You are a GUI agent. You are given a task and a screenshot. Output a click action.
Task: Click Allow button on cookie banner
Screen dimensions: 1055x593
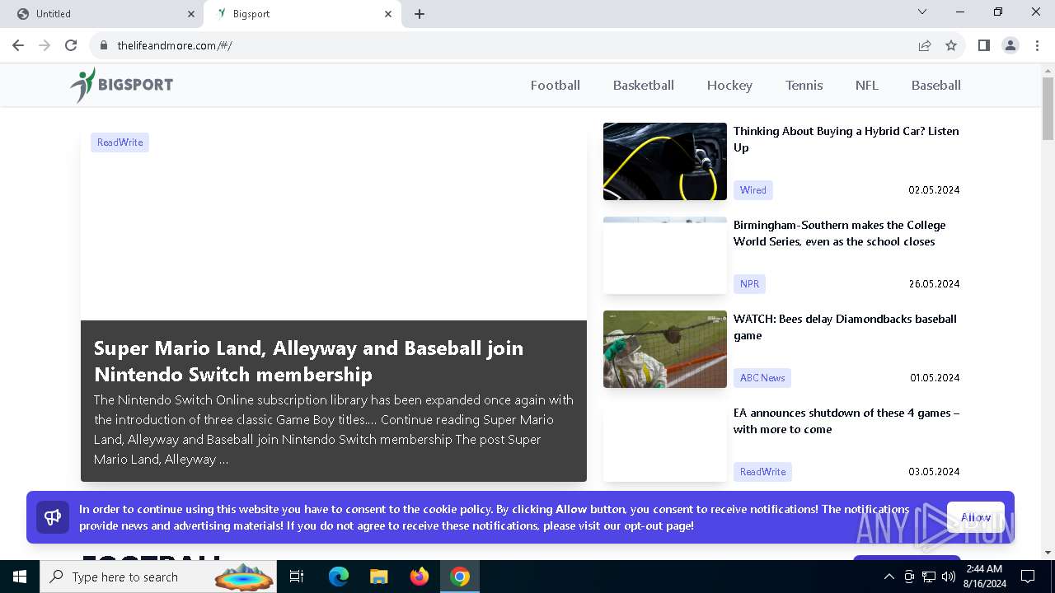tap(976, 517)
